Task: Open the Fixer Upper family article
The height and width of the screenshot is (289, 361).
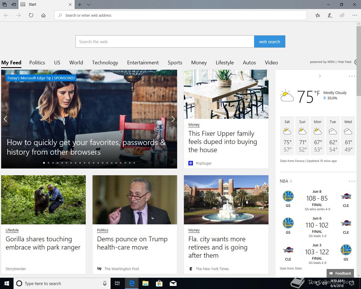Action: 223,142
